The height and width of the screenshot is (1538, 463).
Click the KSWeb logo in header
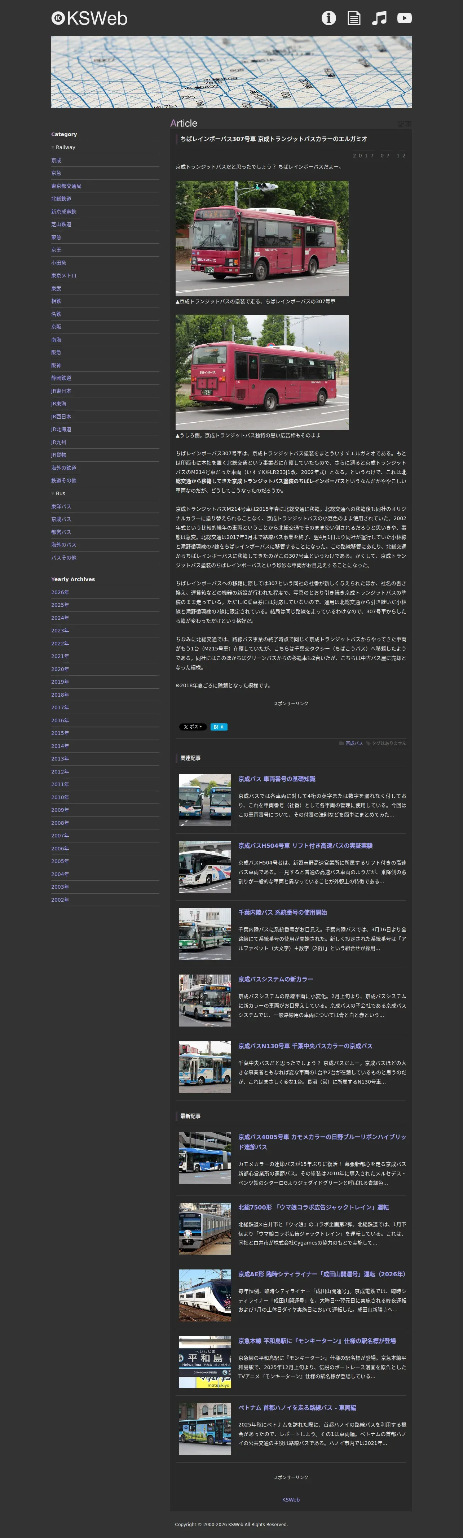click(x=89, y=18)
